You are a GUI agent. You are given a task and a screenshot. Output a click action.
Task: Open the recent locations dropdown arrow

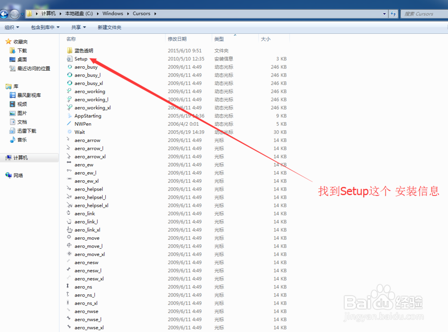tap(22, 14)
